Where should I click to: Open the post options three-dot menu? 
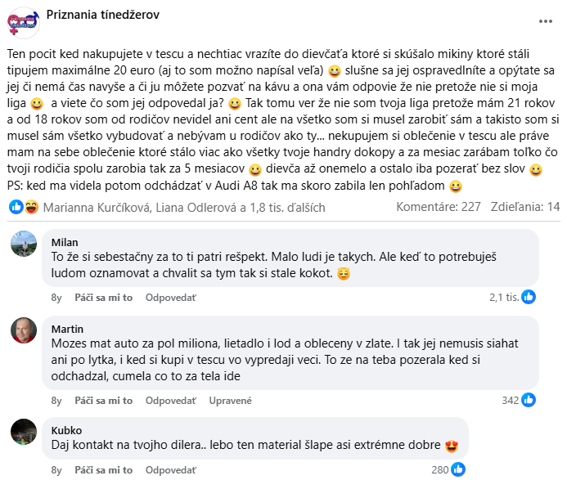[x=546, y=21]
